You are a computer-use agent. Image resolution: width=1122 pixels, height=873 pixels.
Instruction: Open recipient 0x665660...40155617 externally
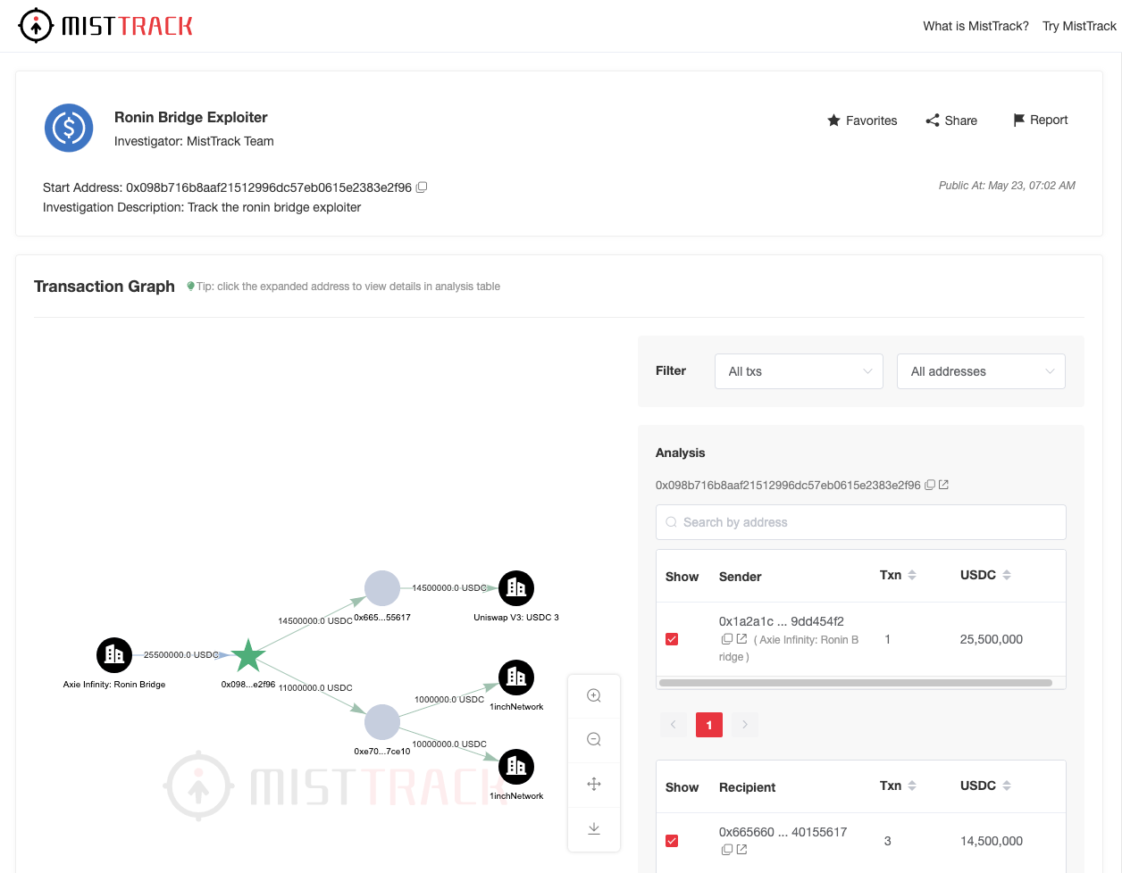[741, 850]
